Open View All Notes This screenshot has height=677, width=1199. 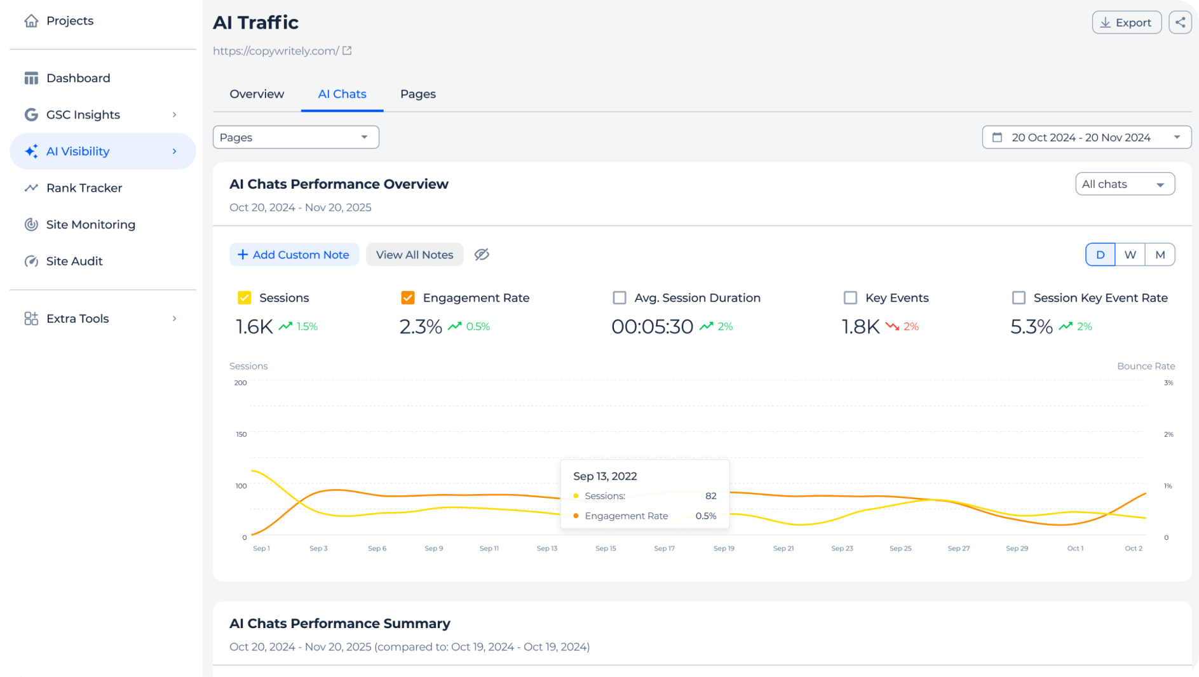pyautogui.click(x=414, y=254)
